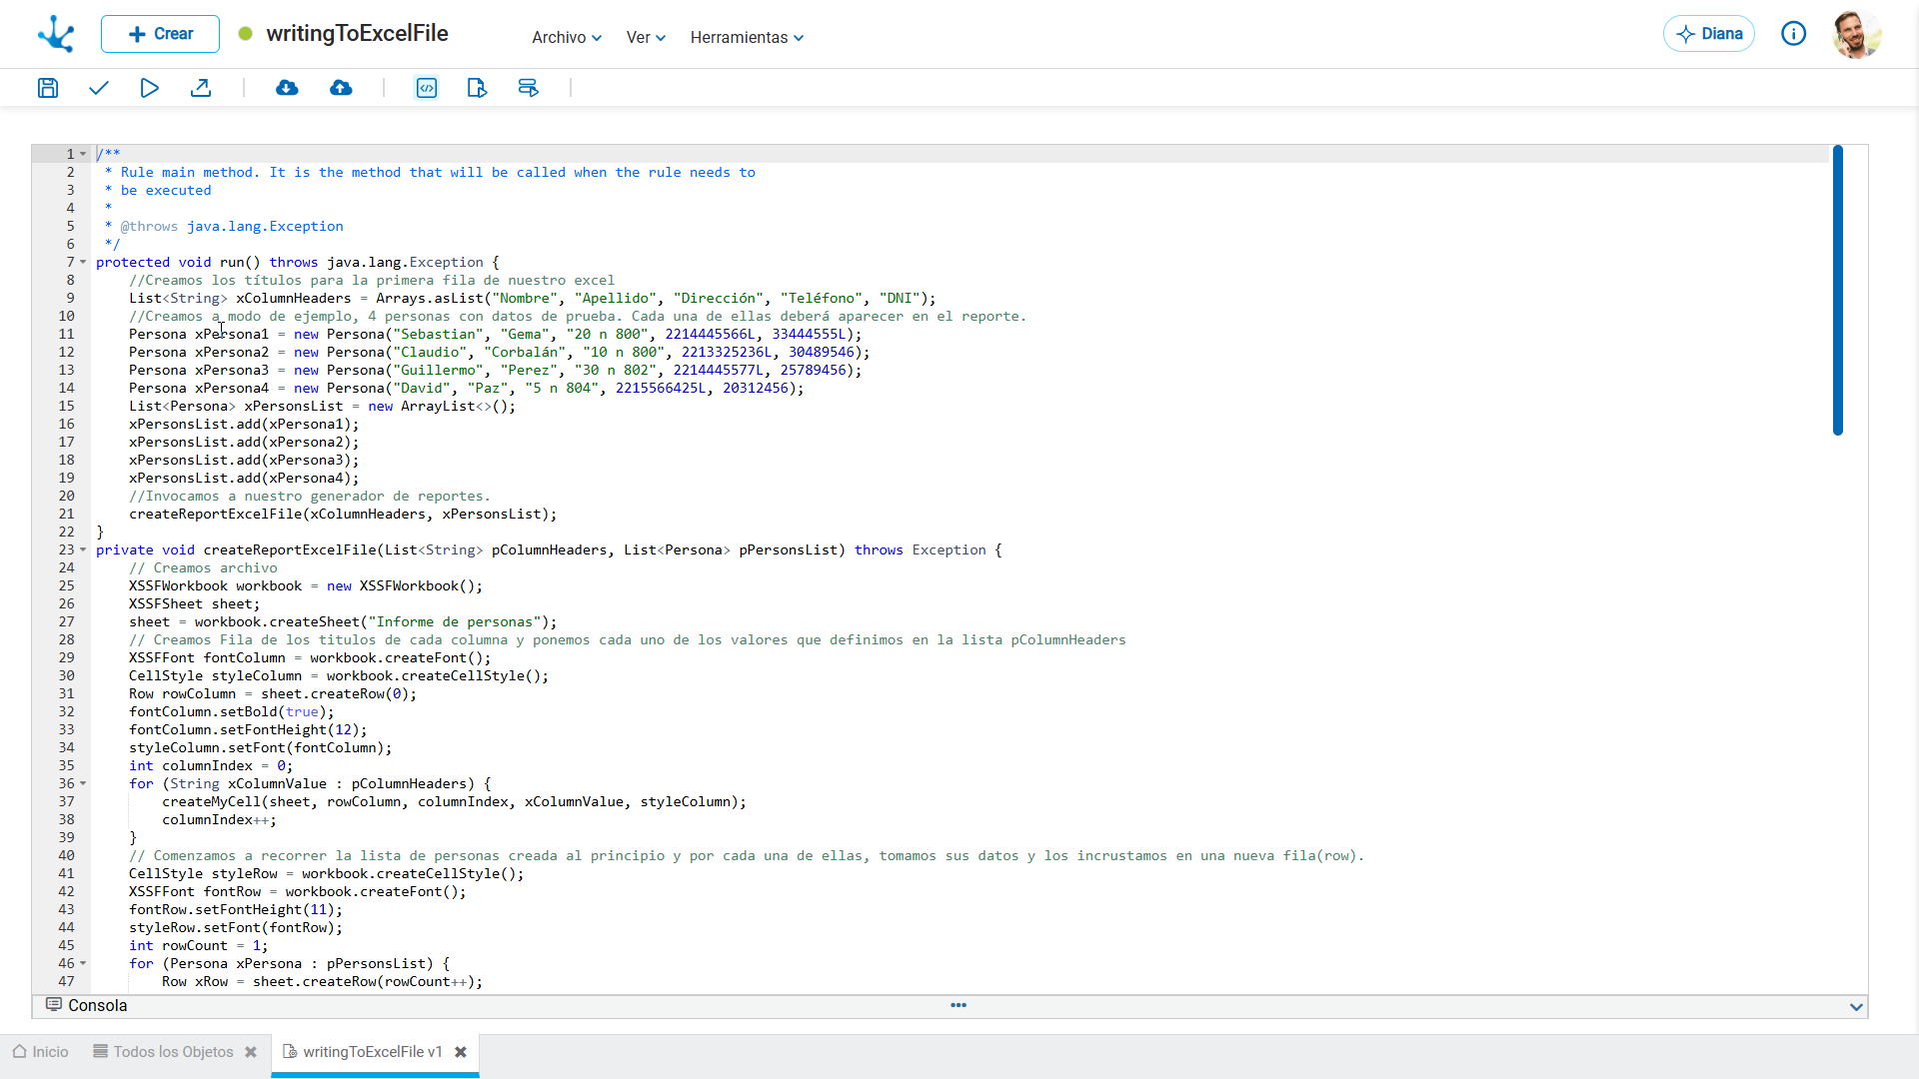This screenshot has width=1919, height=1079.
Task: Click "columnIndex++;" on line 38
Action: [219, 820]
